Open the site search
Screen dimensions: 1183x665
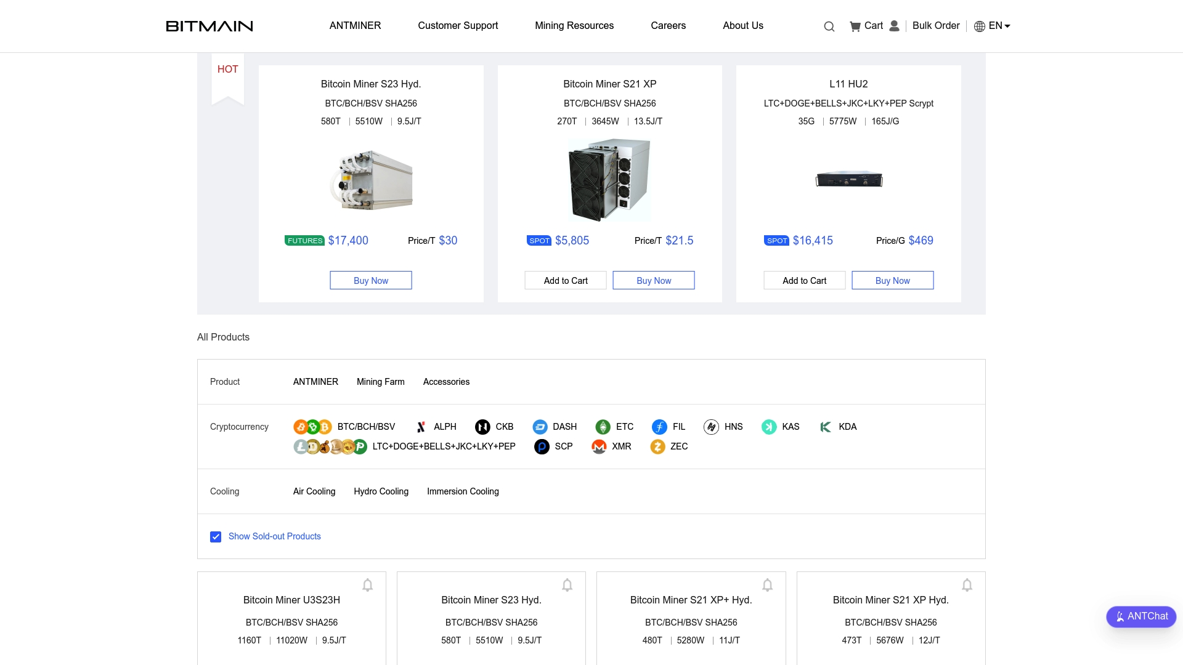(829, 26)
